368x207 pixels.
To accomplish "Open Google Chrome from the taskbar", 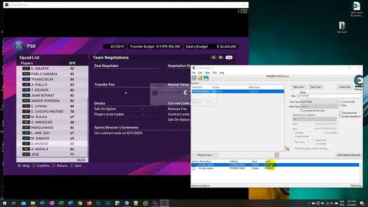I will coord(80,203).
